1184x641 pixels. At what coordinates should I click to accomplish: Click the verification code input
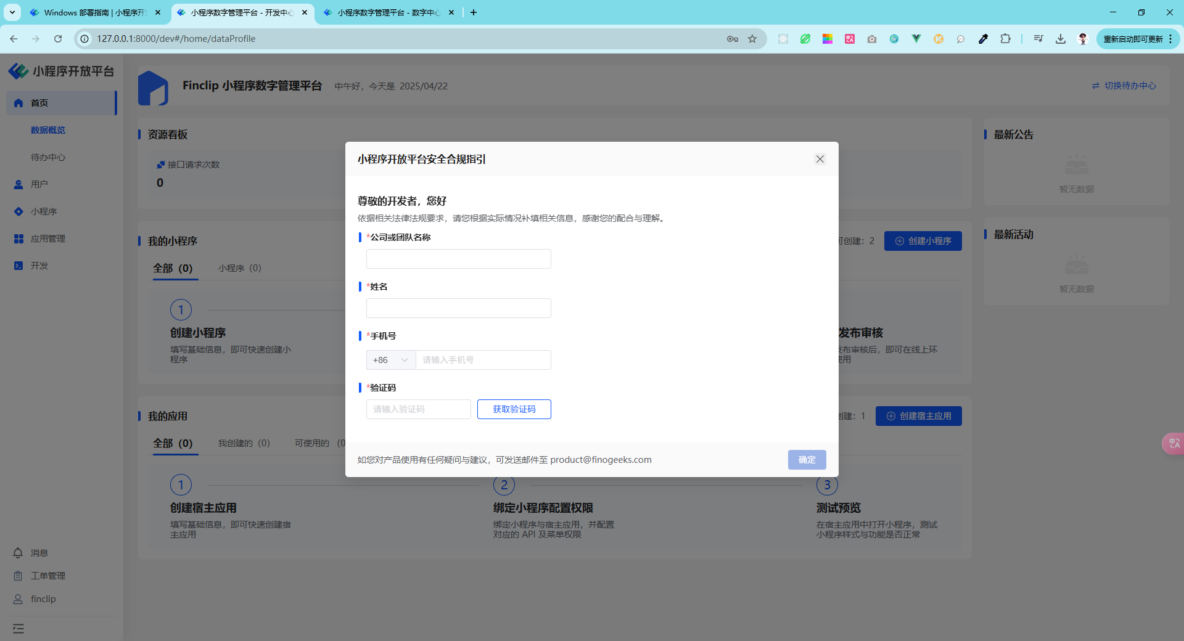(418, 409)
